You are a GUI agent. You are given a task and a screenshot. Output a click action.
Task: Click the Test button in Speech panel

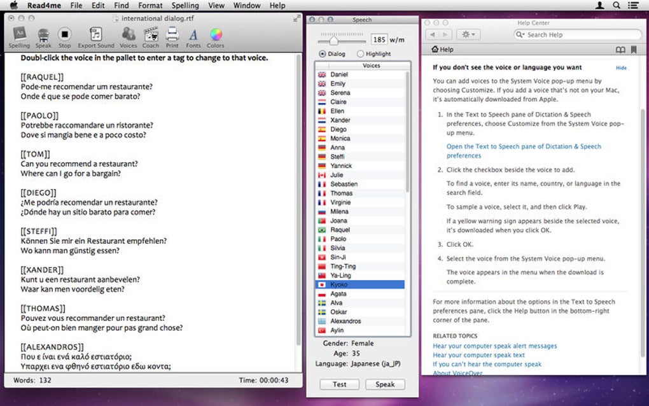tap(340, 384)
